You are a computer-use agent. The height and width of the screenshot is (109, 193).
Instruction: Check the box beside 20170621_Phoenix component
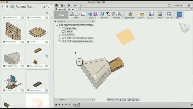tap(66, 38)
